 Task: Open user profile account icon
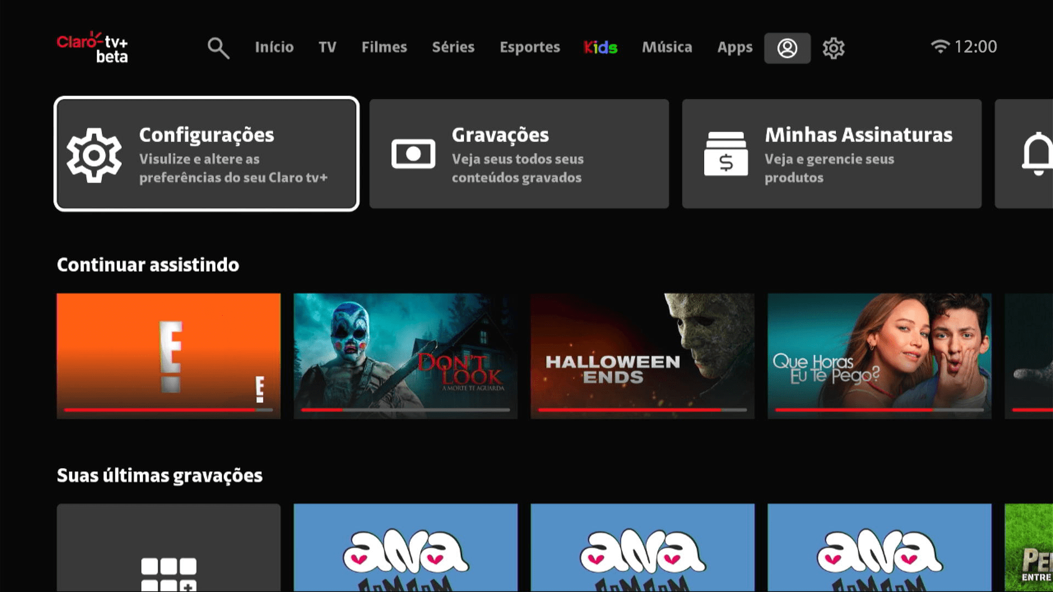pyautogui.click(x=788, y=47)
